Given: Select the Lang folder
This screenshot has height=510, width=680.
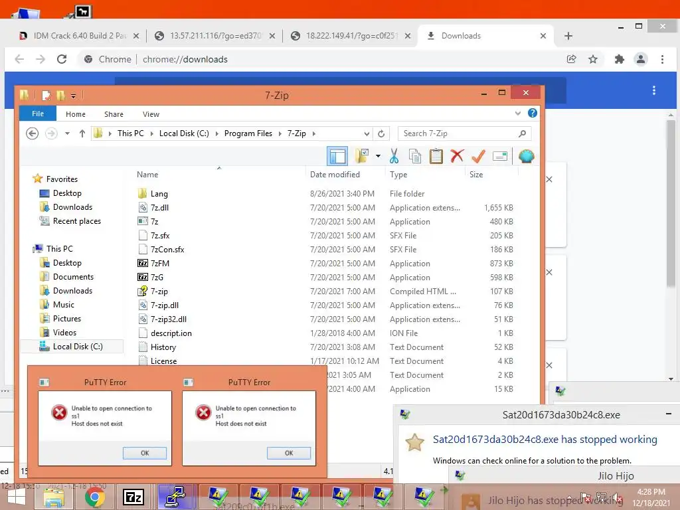Looking at the screenshot, I should coord(159,193).
